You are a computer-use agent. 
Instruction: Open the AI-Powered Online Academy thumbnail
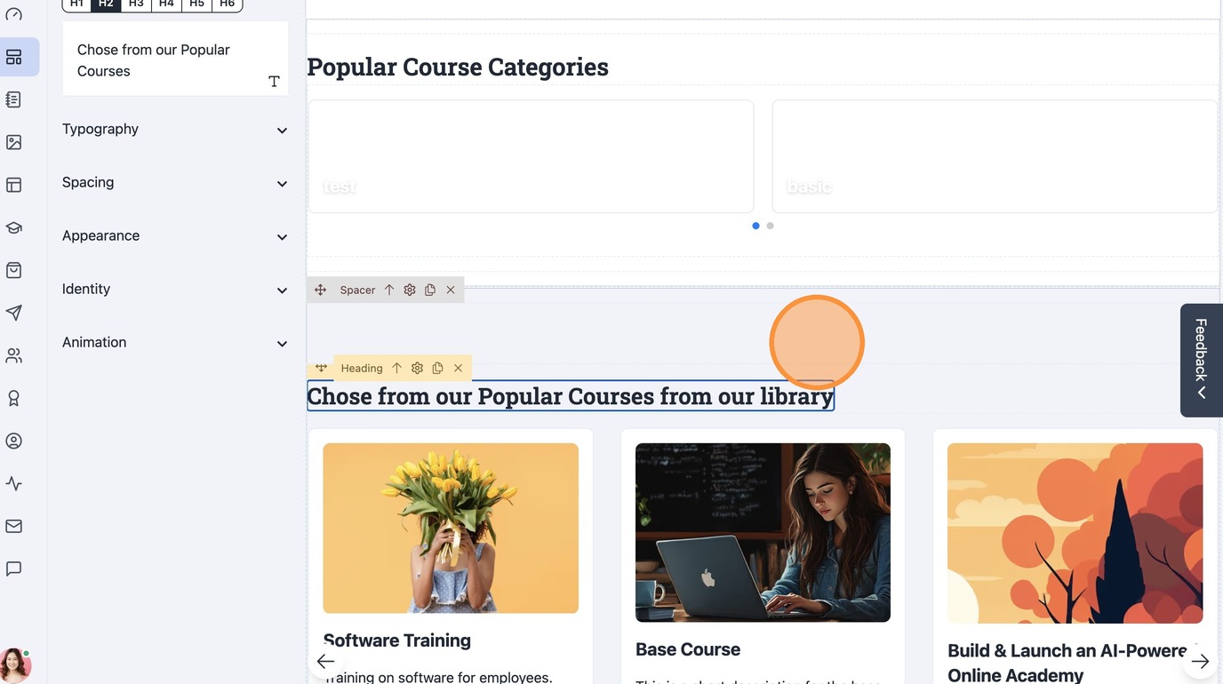[x=1075, y=533]
